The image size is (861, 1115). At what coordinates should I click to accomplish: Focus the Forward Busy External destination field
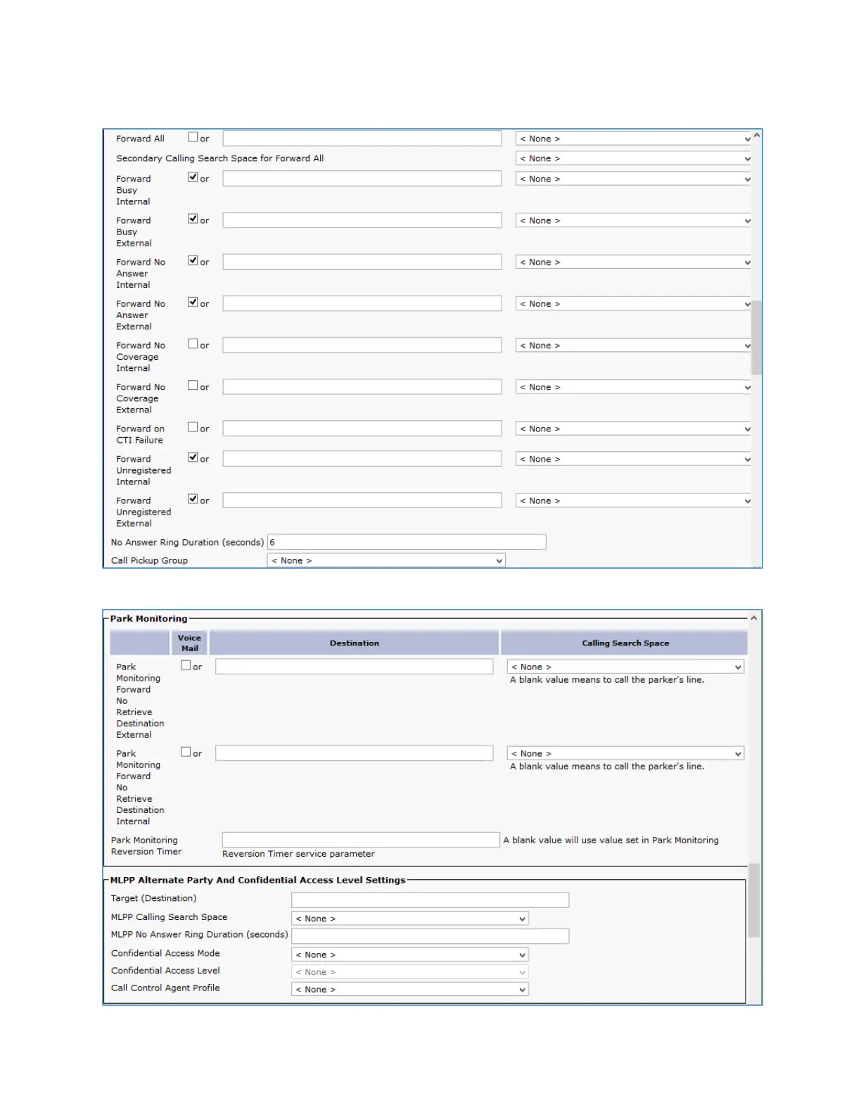coord(362,220)
